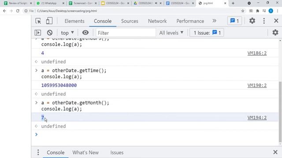This screenshot has width=282, height=158.
Task: Click the logged value 1059953048000
Action: (59, 85)
